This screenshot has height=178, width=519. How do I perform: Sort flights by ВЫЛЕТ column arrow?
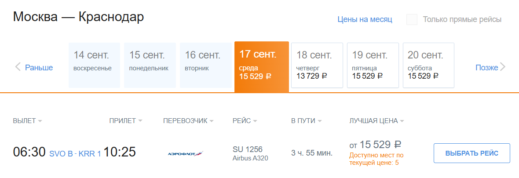click(x=40, y=121)
